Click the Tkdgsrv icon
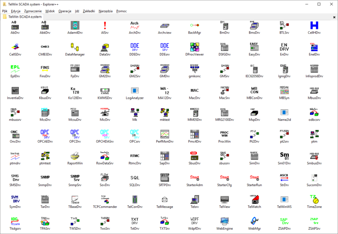338x234 pixels. point(15,222)
